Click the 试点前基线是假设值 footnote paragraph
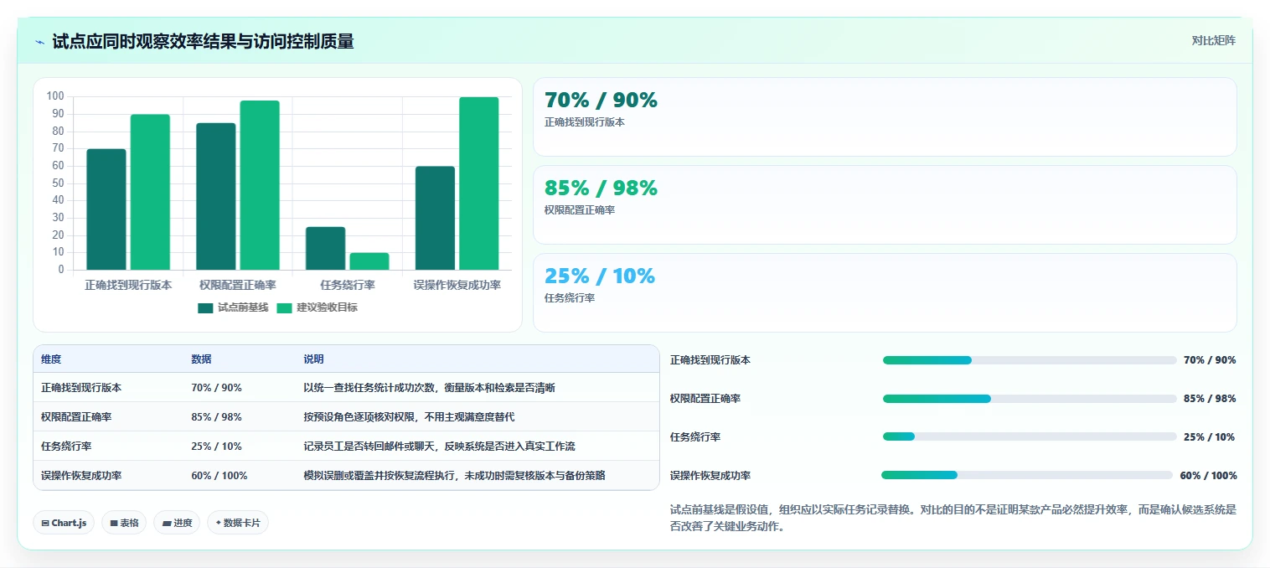This screenshot has height=568, width=1270. click(x=952, y=518)
